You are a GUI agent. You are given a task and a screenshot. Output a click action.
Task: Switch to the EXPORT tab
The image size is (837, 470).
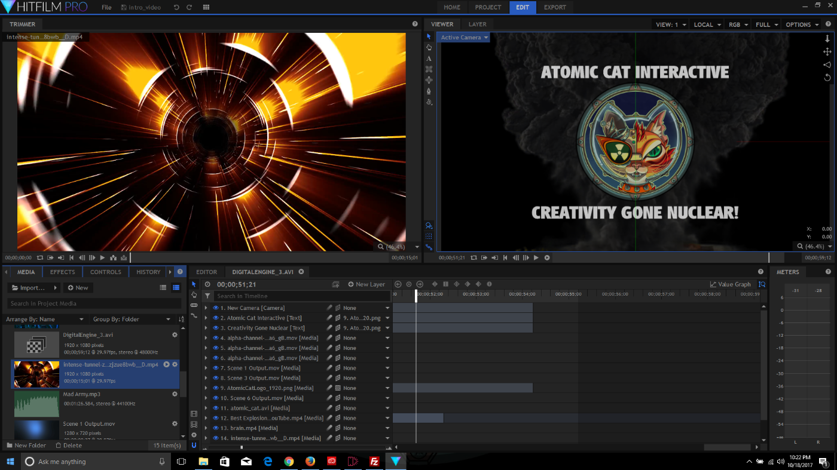click(x=555, y=7)
